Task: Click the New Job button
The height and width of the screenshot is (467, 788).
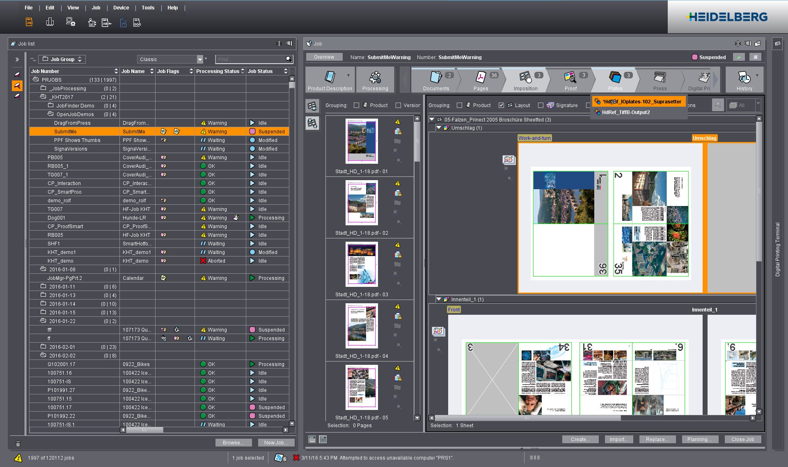Action: click(275, 442)
